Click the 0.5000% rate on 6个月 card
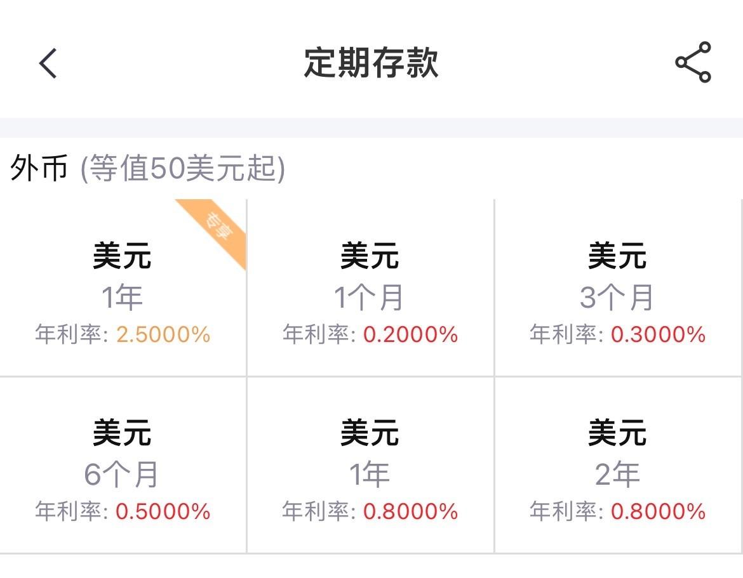This screenshot has width=743, height=578. point(164,509)
